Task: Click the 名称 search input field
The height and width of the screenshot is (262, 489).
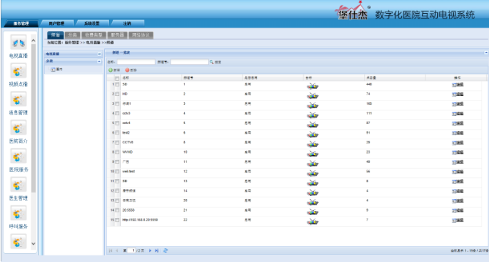Action: pyautogui.click(x=136, y=62)
